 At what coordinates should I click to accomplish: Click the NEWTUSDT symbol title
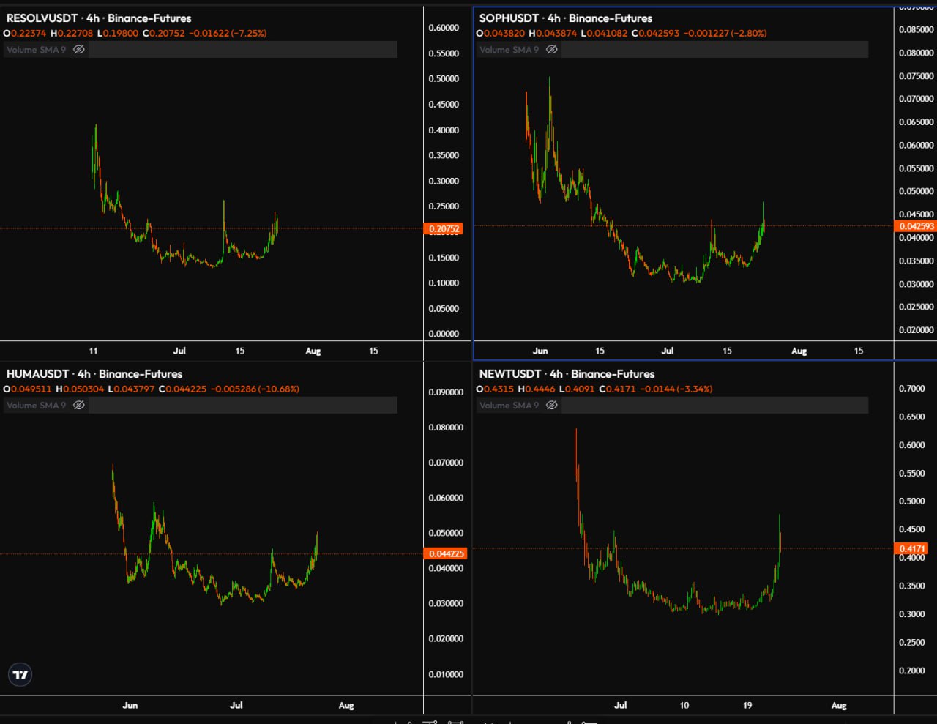pos(509,374)
